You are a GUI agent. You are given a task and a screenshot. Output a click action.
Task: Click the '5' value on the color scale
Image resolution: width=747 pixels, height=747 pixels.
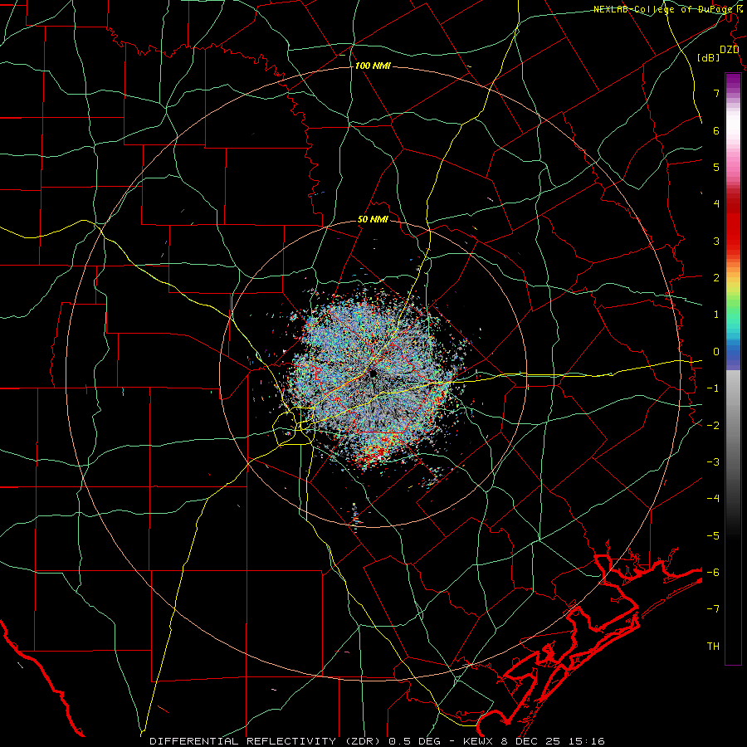716,167
